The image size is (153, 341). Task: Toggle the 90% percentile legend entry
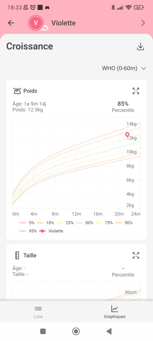(x=124, y=223)
